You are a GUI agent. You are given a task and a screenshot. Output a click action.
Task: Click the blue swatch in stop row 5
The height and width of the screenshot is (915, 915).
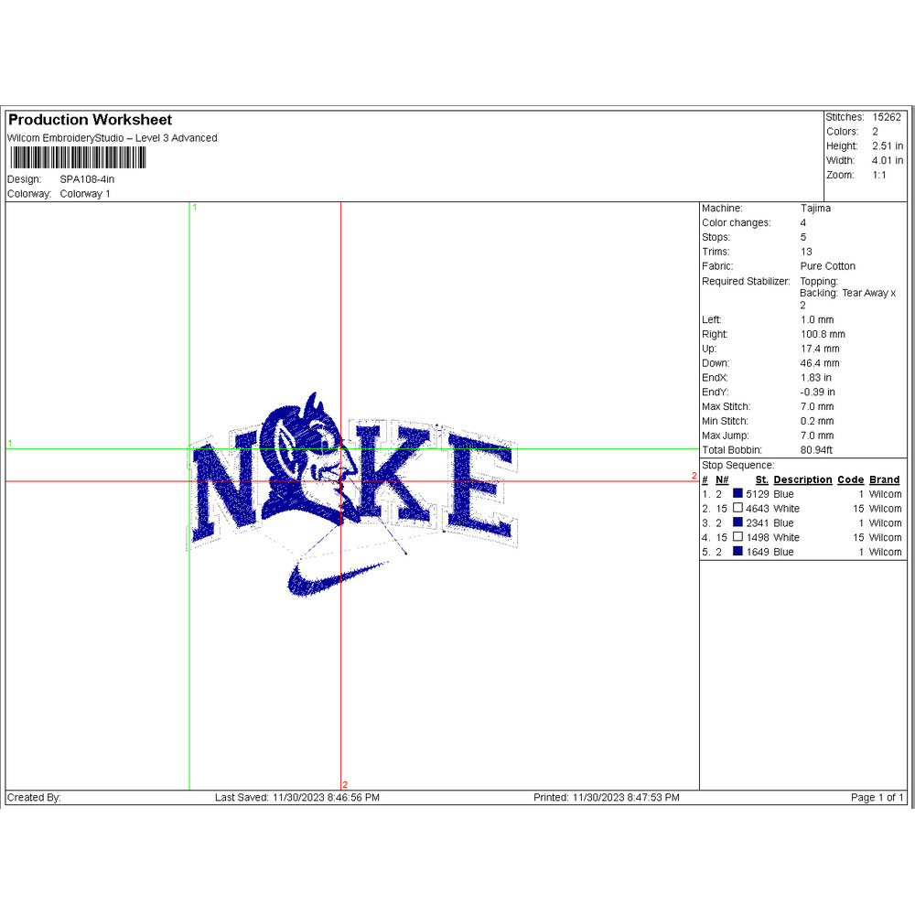coord(737,553)
